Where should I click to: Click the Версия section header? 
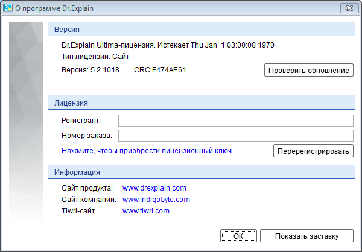66,29
